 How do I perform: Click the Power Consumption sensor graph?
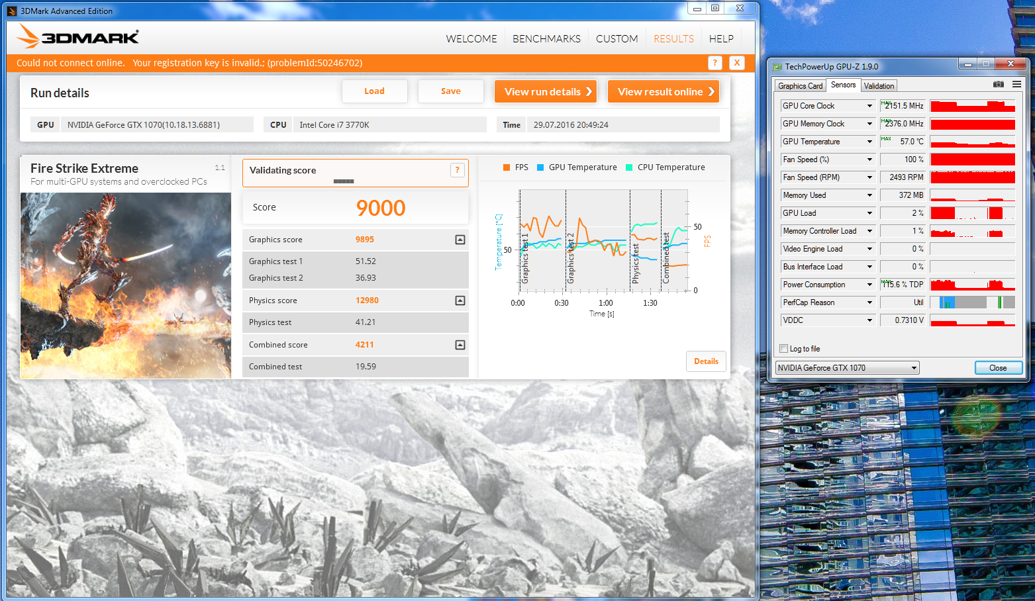(x=972, y=285)
